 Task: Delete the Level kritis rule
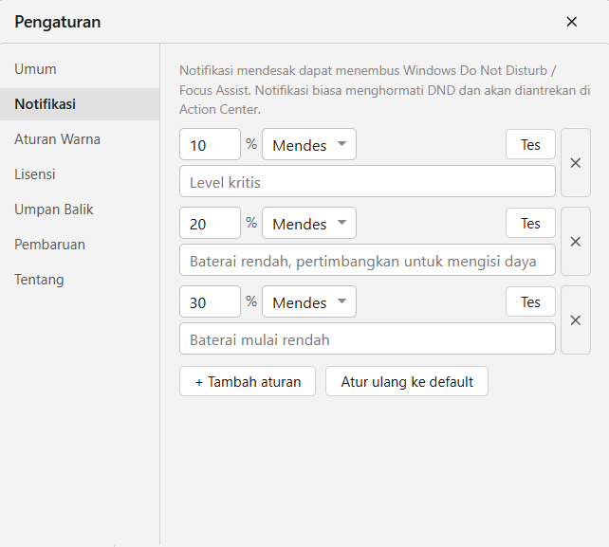pos(576,163)
